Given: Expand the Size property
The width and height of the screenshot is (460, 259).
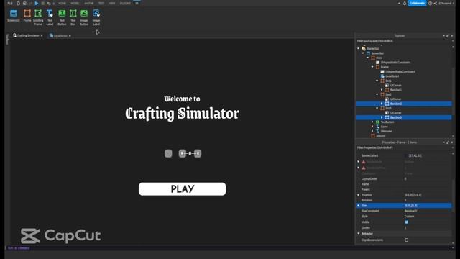Looking at the screenshot, I should click(x=359, y=206).
